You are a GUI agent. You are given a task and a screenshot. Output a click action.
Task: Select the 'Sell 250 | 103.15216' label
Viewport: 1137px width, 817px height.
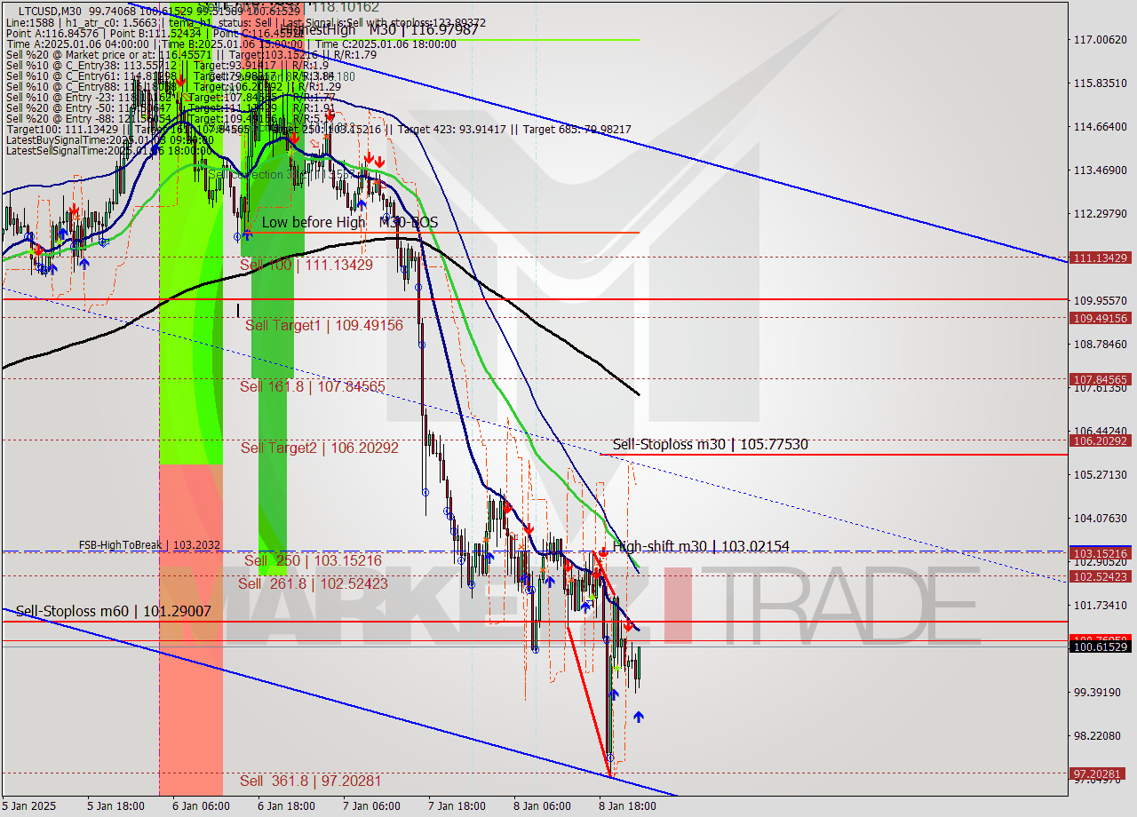tap(313, 561)
